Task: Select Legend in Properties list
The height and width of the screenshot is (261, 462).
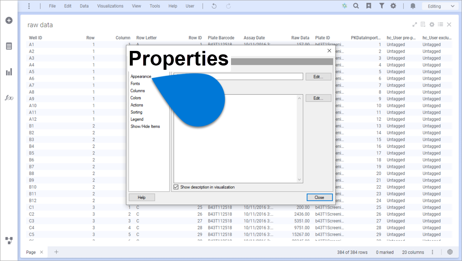Action: pyautogui.click(x=137, y=120)
